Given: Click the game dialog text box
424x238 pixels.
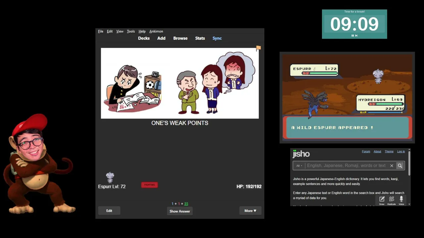Looking at the screenshot, I should click(x=347, y=128).
